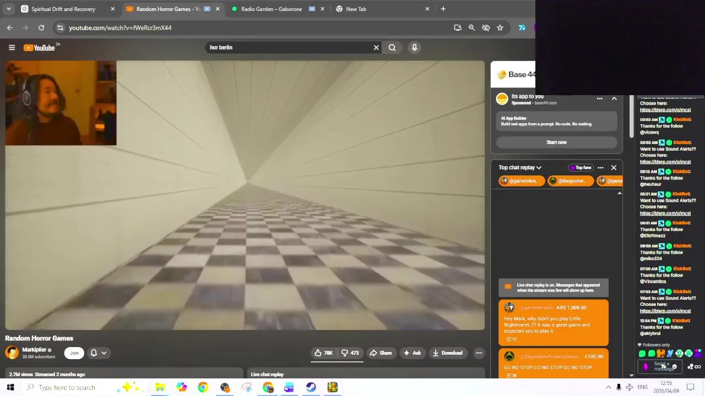705x396 pixels.
Task: Click the browser address bar URL
Action: (120, 28)
